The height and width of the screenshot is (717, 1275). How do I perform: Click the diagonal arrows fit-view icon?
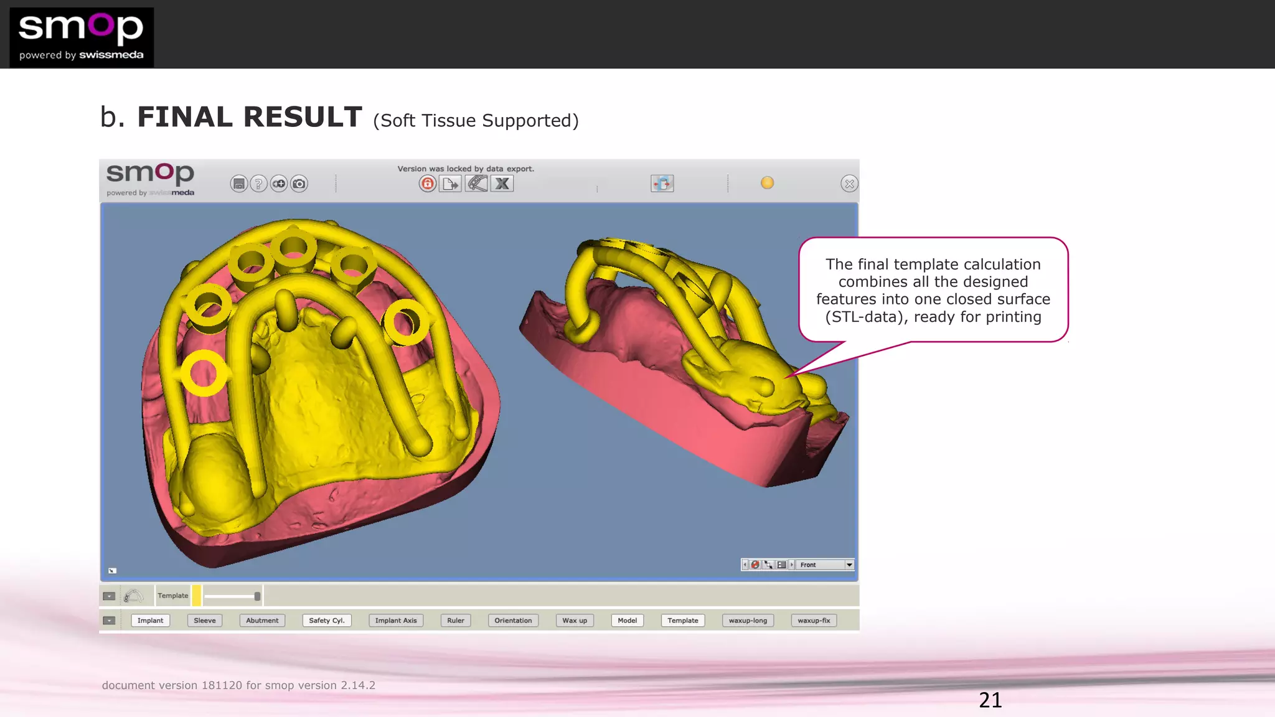click(768, 565)
